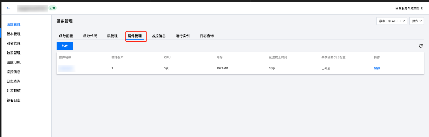
Task: Switch to the 函数配置 tab
Action: pos(66,36)
